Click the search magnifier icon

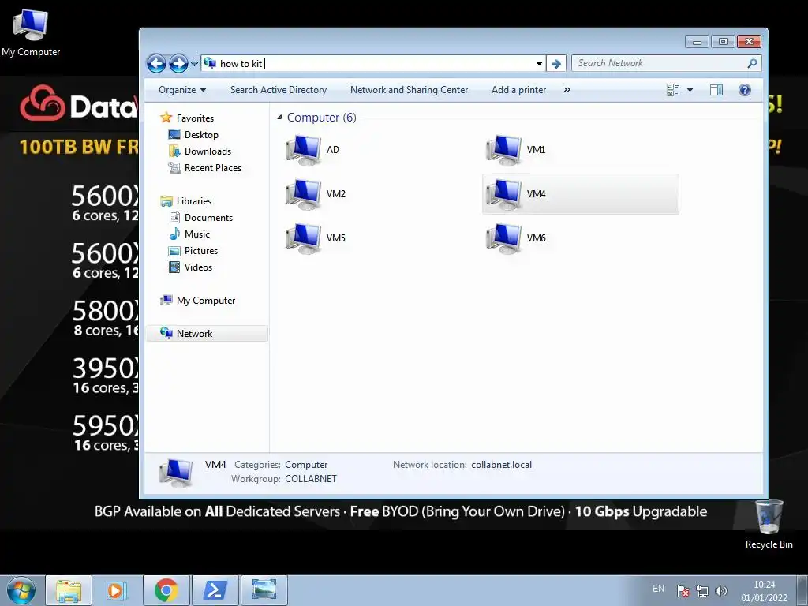click(752, 63)
